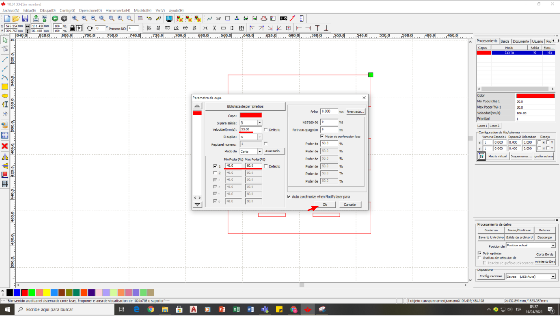
Task: Open Excel from the Windows taskbar
Action: point(237,309)
